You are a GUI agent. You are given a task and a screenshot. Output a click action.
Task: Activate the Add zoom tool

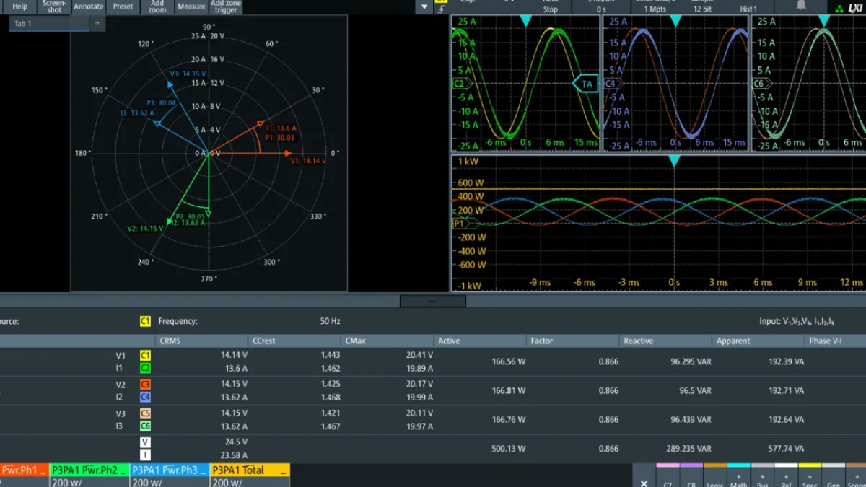pos(157,6)
